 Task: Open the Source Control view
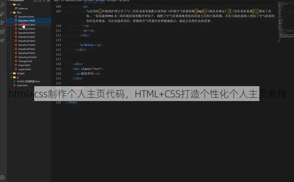click(x=3, y=23)
